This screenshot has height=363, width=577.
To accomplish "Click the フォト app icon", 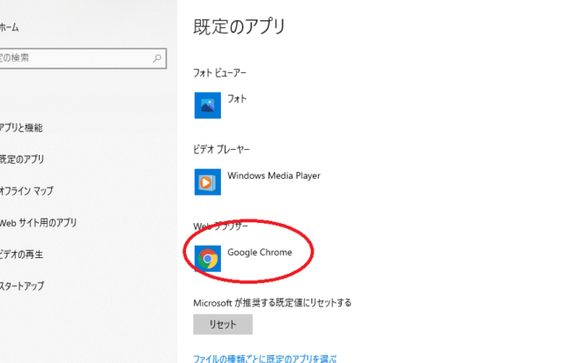I will [207, 105].
